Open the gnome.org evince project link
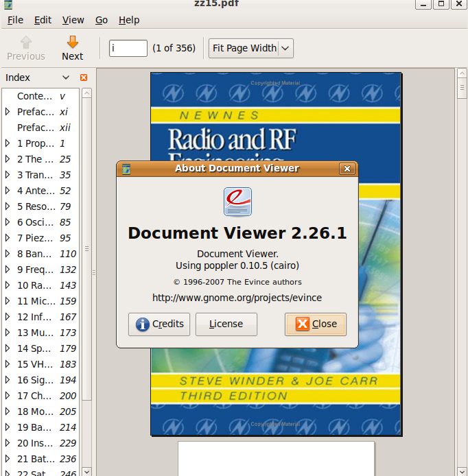Screen dimensions: 468x476 pyautogui.click(x=237, y=298)
